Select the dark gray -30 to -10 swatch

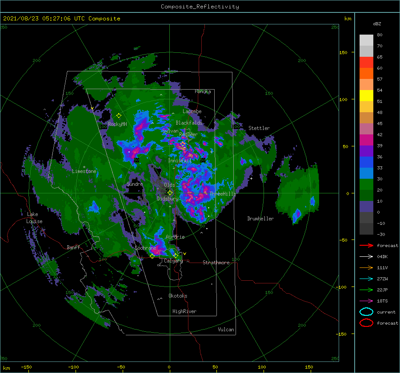[366, 229]
